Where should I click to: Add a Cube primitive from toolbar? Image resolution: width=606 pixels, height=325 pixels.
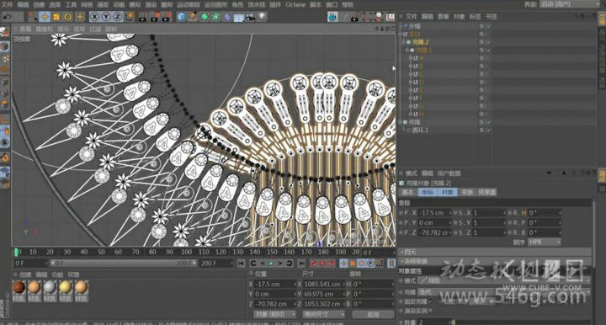tap(181, 17)
